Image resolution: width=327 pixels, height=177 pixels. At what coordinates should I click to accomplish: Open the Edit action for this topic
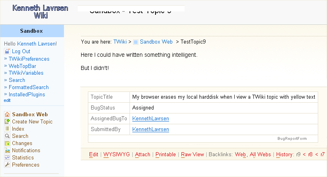94,154
